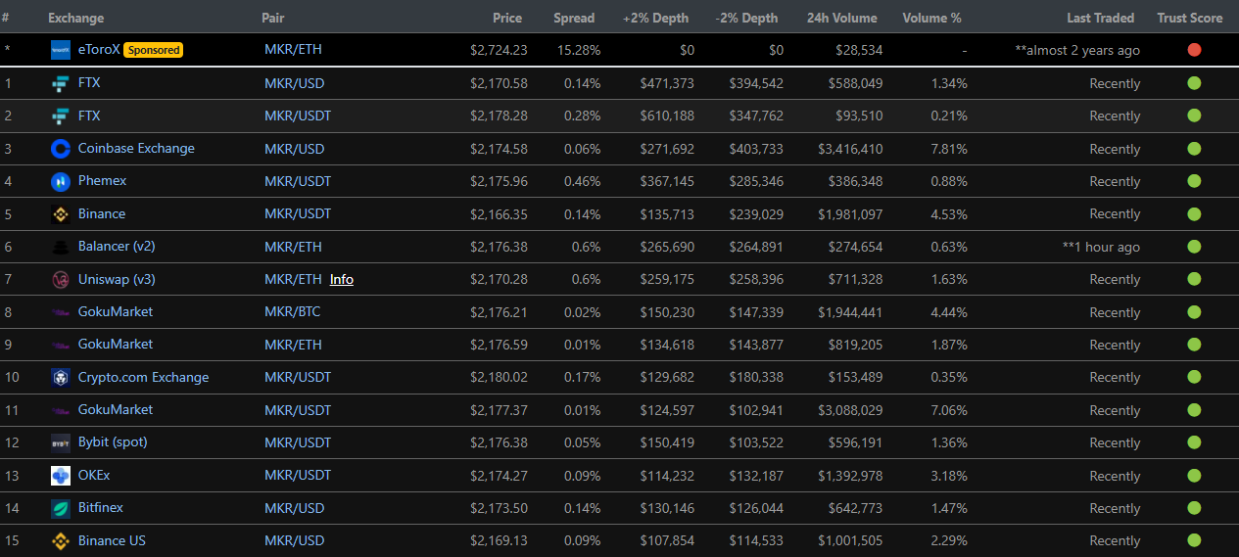The width and height of the screenshot is (1239, 557).
Task: Click the Coinbase Exchange logo icon
Action: 61,149
